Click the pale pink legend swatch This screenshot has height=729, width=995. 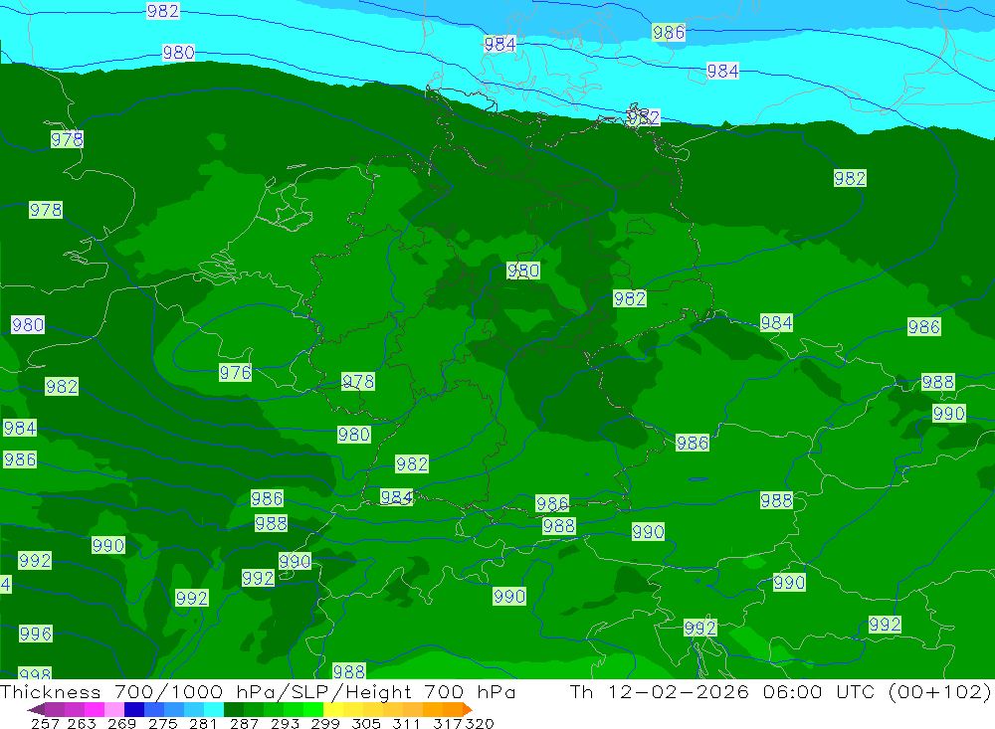point(114,709)
